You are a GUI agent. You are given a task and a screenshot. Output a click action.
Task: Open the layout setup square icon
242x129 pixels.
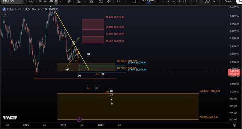point(134,1)
